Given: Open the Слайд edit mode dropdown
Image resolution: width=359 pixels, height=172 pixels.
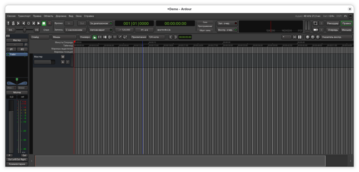Looking at the screenshot, I should 40,37.
